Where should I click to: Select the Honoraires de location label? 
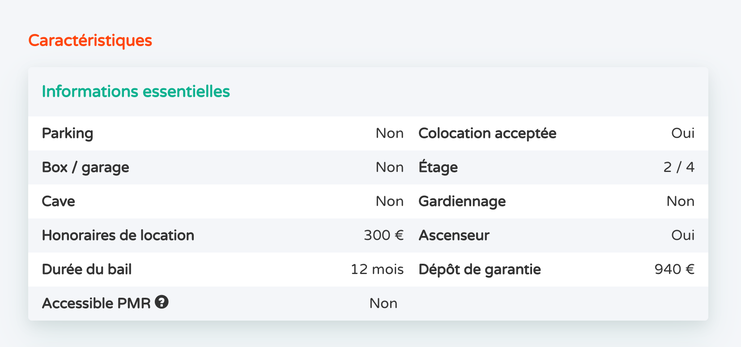tap(118, 236)
